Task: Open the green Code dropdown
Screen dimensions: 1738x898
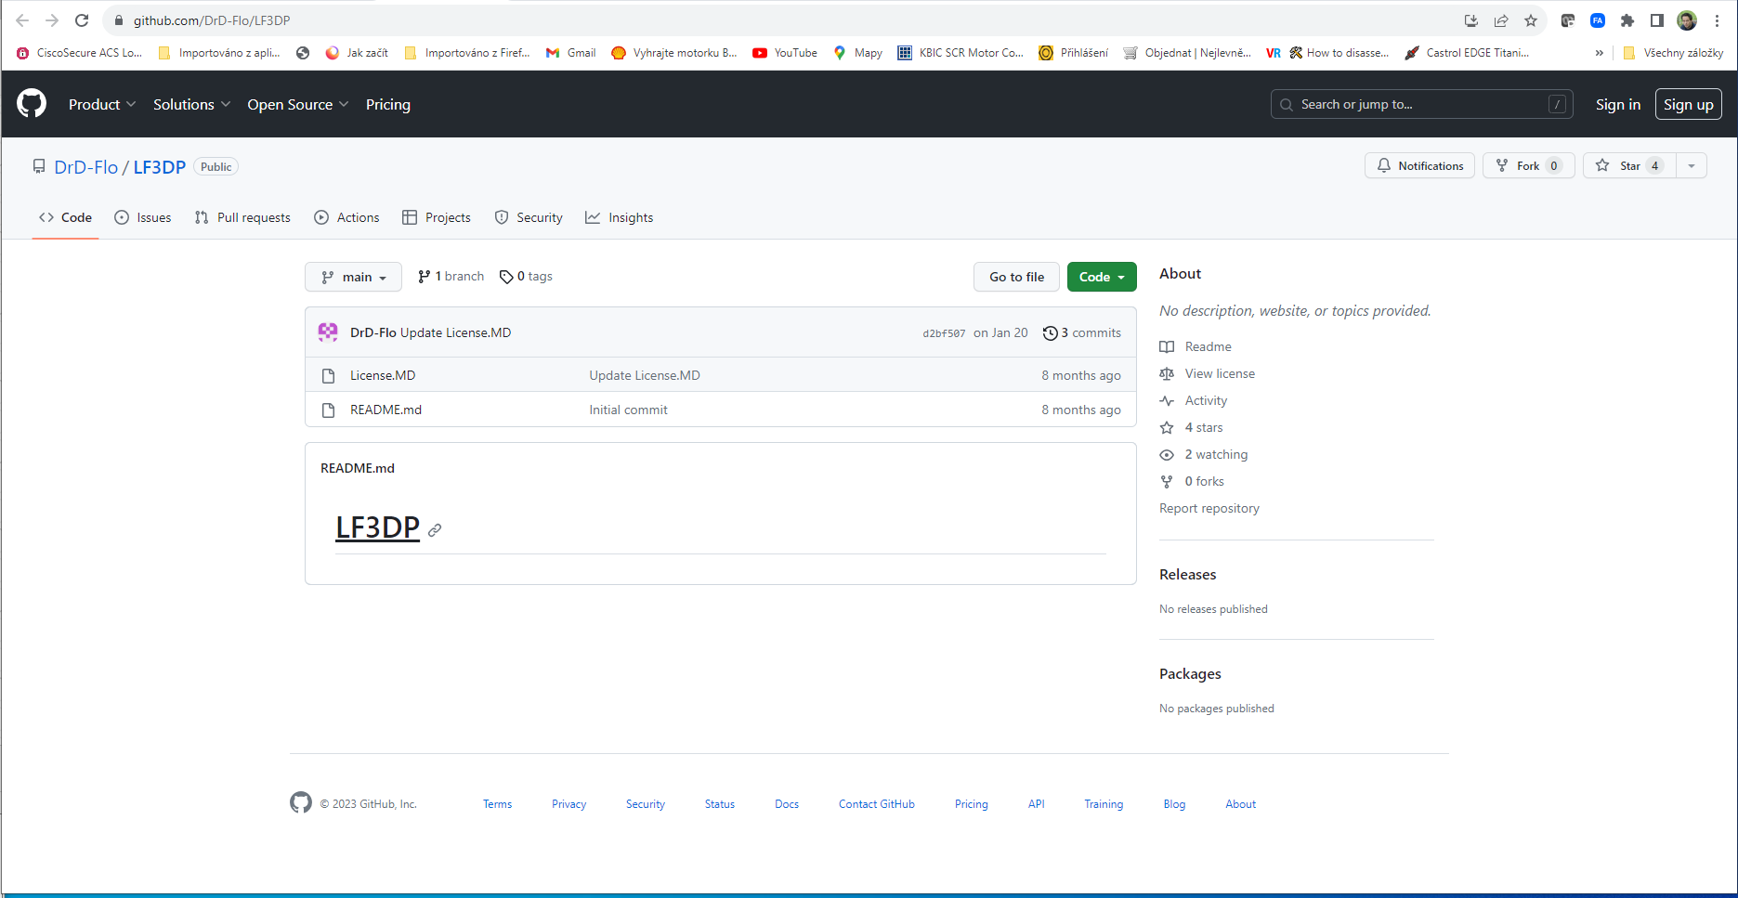Action: point(1102,277)
